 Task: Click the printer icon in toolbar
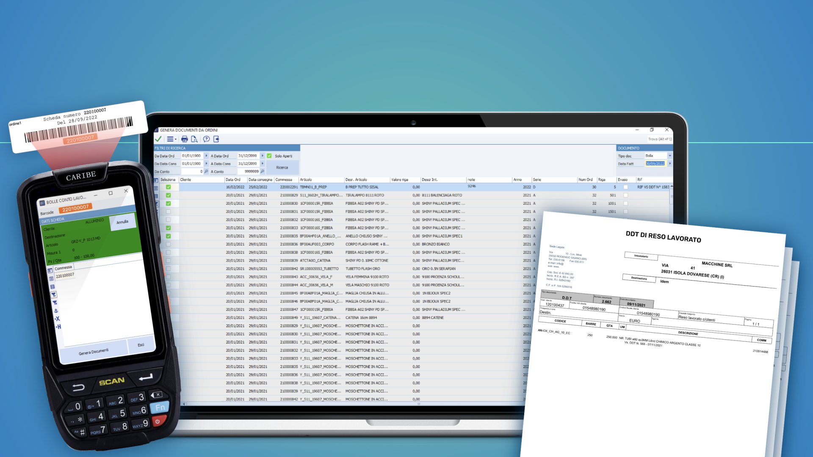point(185,139)
